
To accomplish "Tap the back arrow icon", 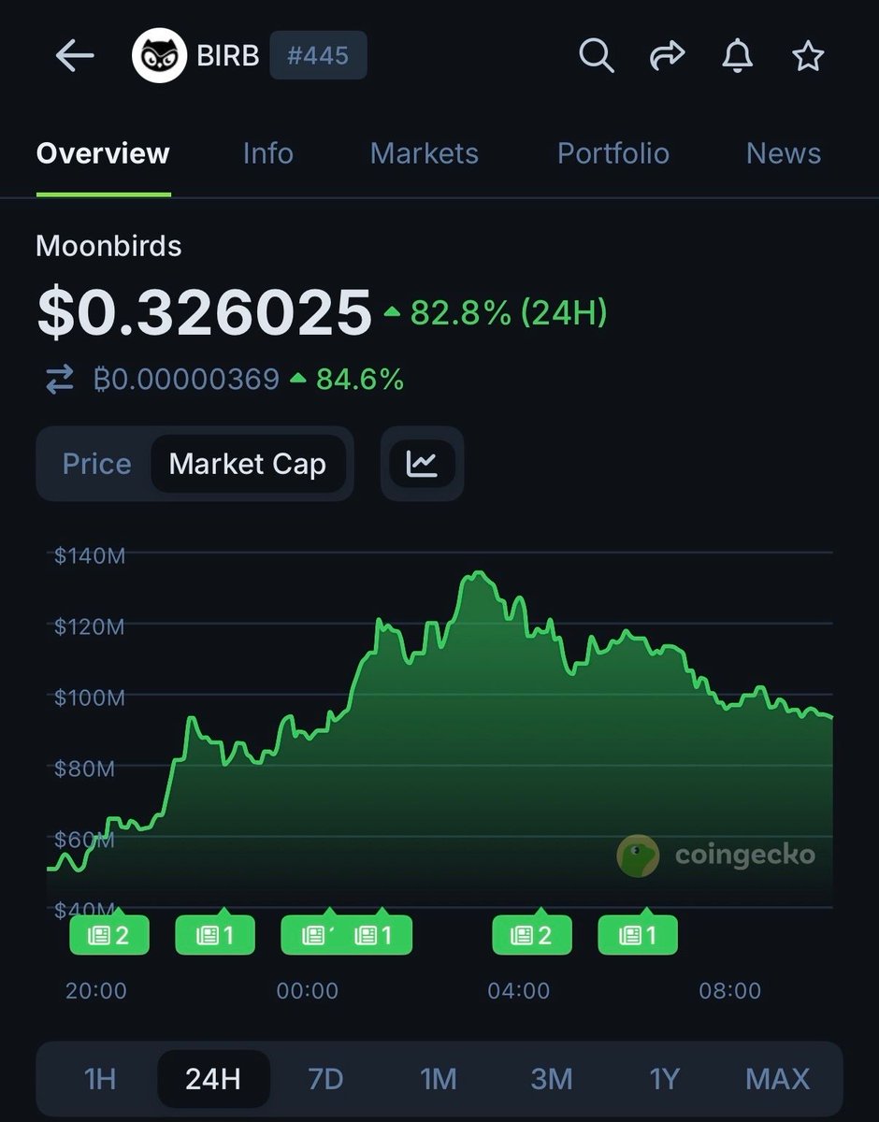I will pos(75,57).
